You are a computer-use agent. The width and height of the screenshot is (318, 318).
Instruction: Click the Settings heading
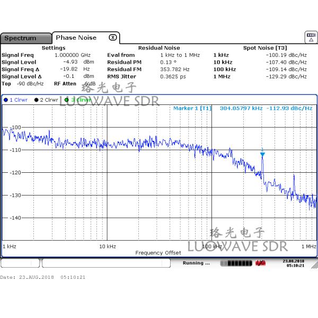[x=54, y=48]
